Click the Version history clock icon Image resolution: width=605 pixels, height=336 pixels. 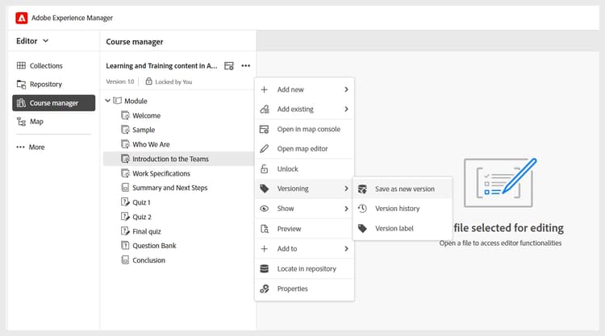coord(363,209)
